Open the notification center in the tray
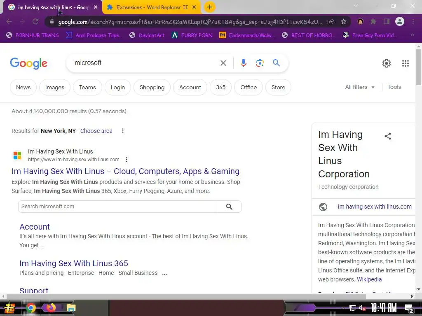This screenshot has height=316, width=422. point(409,309)
